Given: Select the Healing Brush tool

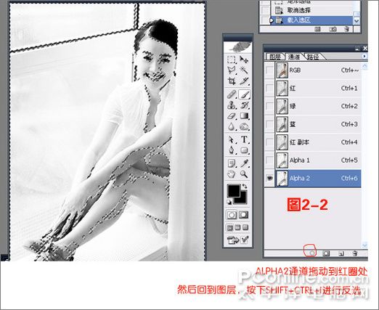Looking at the screenshot, I should (232, 94).
